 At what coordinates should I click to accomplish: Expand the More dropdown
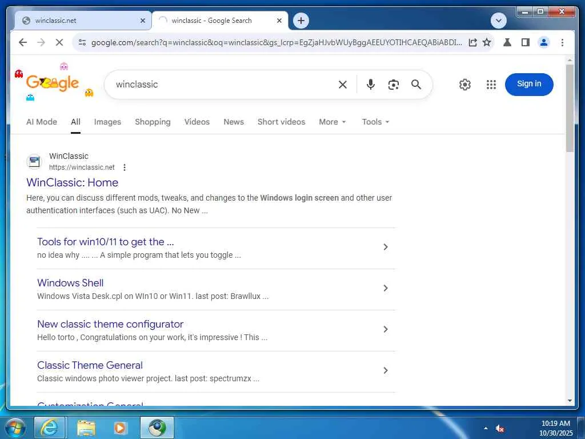(332, 122)
